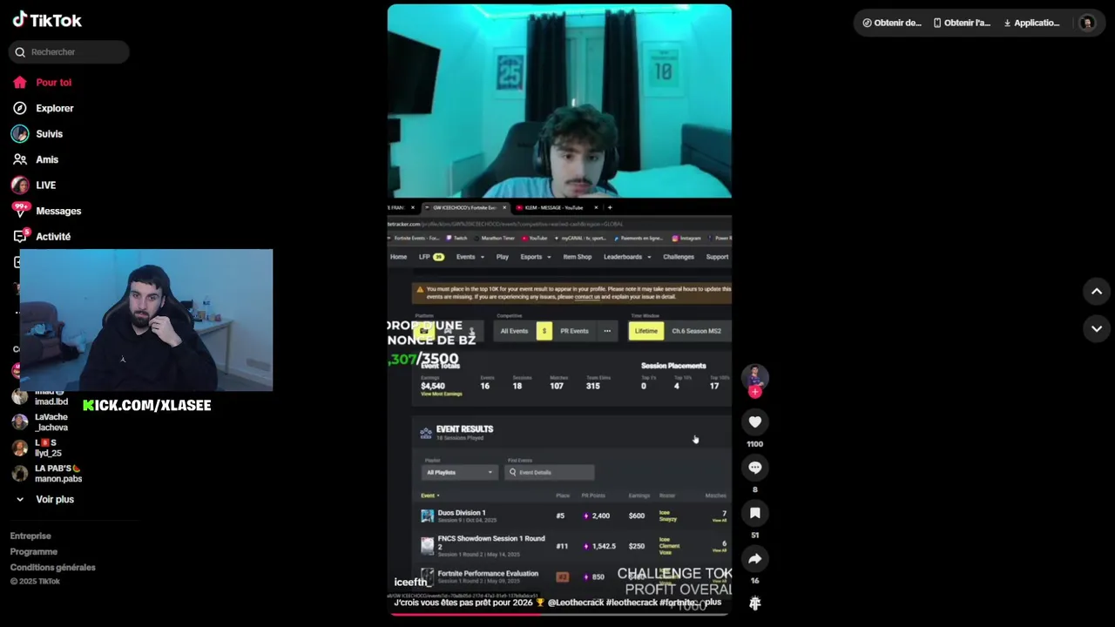Open the spinning music disc icon
This screenshot has width=1115, height=627.
pyautogui.click(x=755, y=603)
